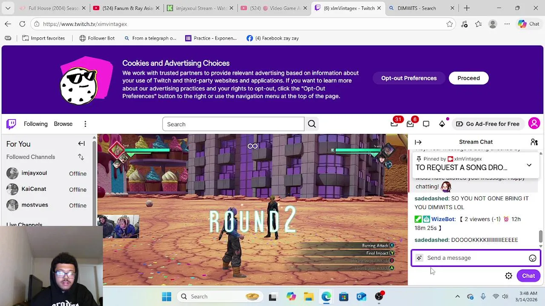Show hidden tray icons chevron
The height and width of the screenshot is (306, 545).
pos(457,297)
